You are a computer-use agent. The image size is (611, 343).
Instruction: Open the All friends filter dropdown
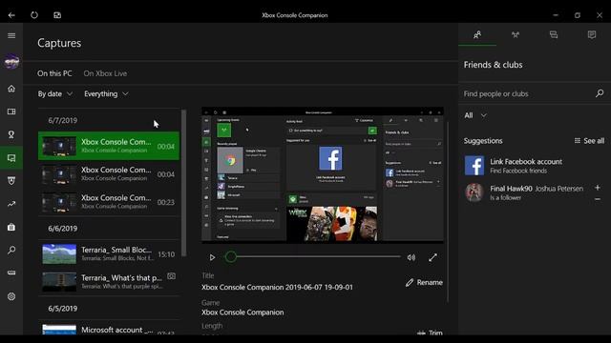point(475,115)
